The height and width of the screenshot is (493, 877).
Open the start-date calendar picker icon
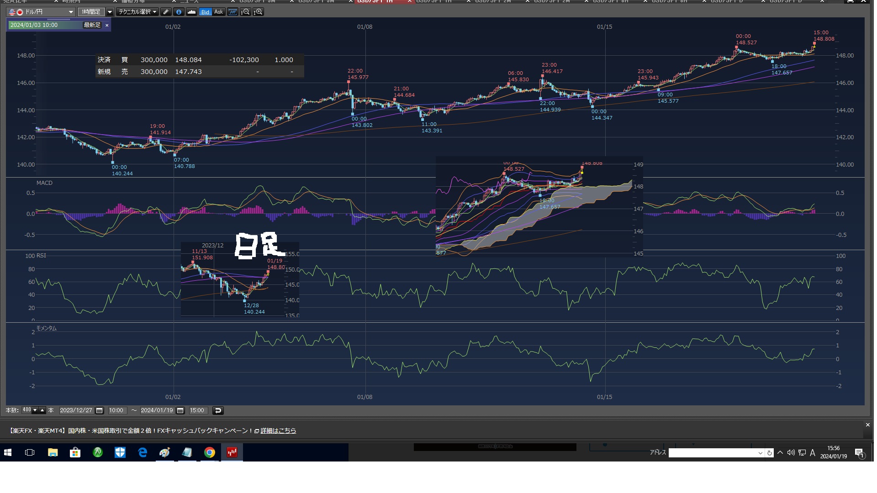[100, 410]
